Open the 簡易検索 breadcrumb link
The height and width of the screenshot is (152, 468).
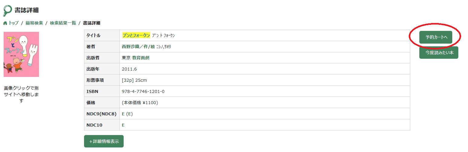point(34,23)
